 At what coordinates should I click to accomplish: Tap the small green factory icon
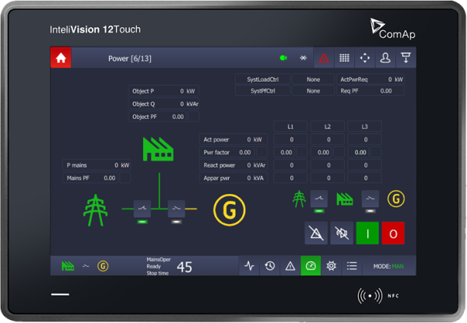345,199
